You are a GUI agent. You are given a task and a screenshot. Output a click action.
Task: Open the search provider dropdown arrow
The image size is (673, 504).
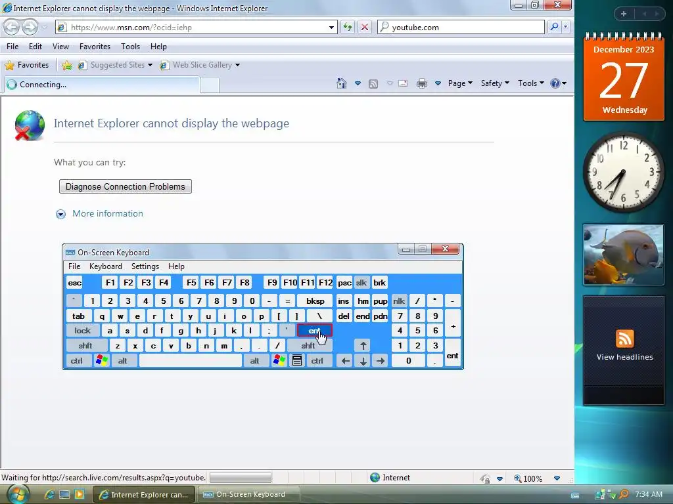566,27
